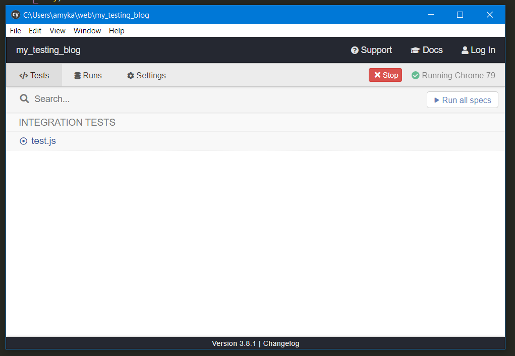Open test.js spec file

(x=43, y=141)
